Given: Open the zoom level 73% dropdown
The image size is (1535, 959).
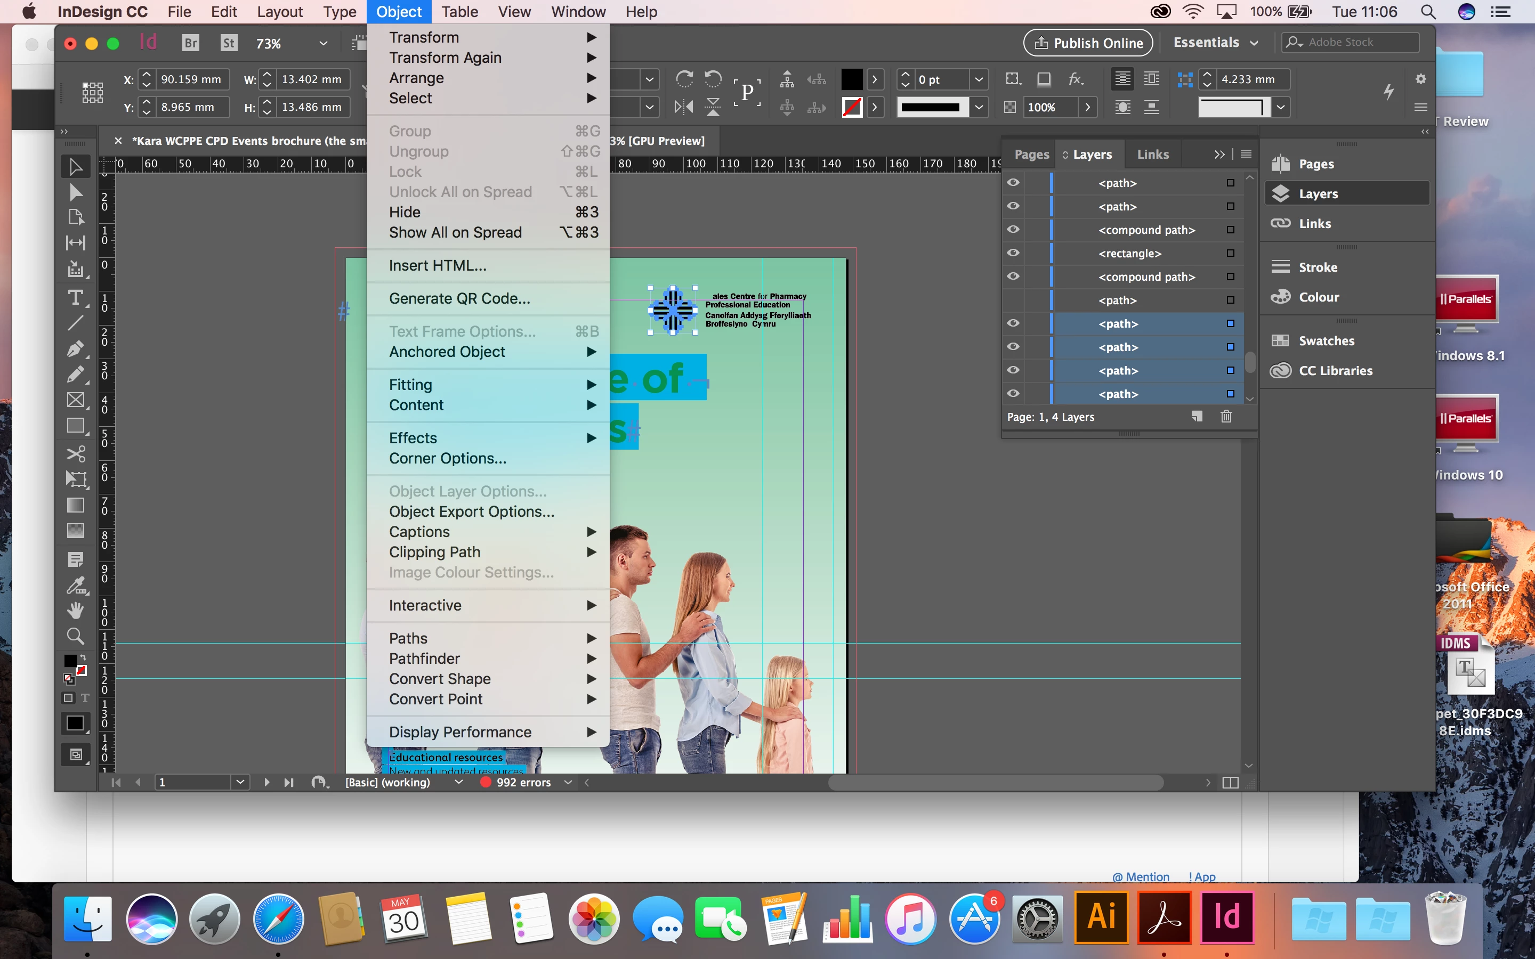Looking at the screenshot, I should pyautogui.click(x=323, y=43).
